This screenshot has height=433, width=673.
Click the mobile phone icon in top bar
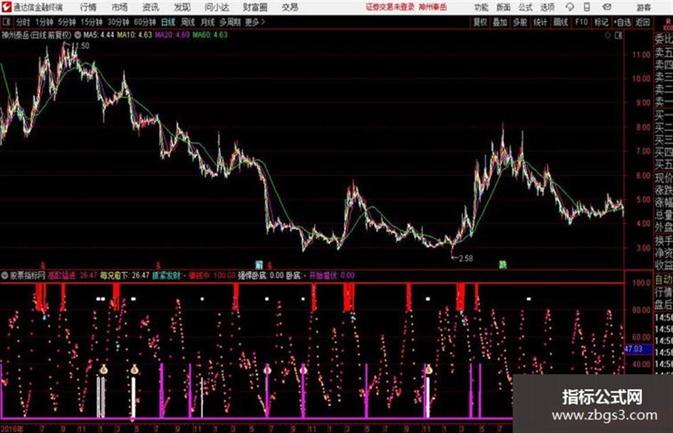pyautogui.click(x=587, y=7)
